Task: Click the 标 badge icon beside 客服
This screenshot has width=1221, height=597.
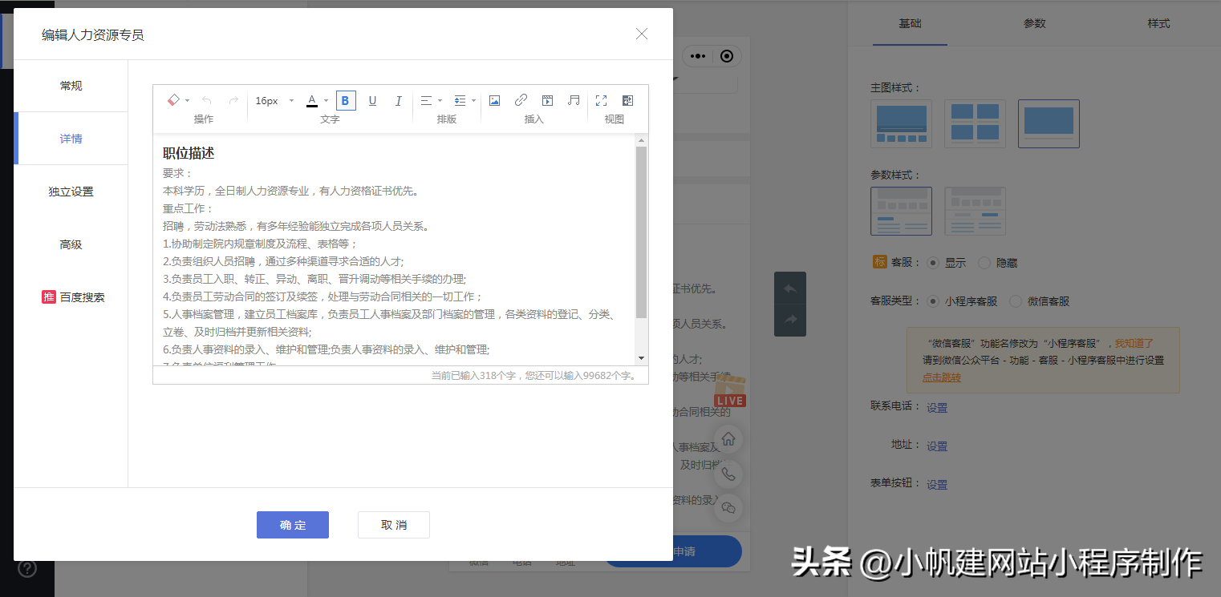Action: pyautogui.click(x=879, y=262)
